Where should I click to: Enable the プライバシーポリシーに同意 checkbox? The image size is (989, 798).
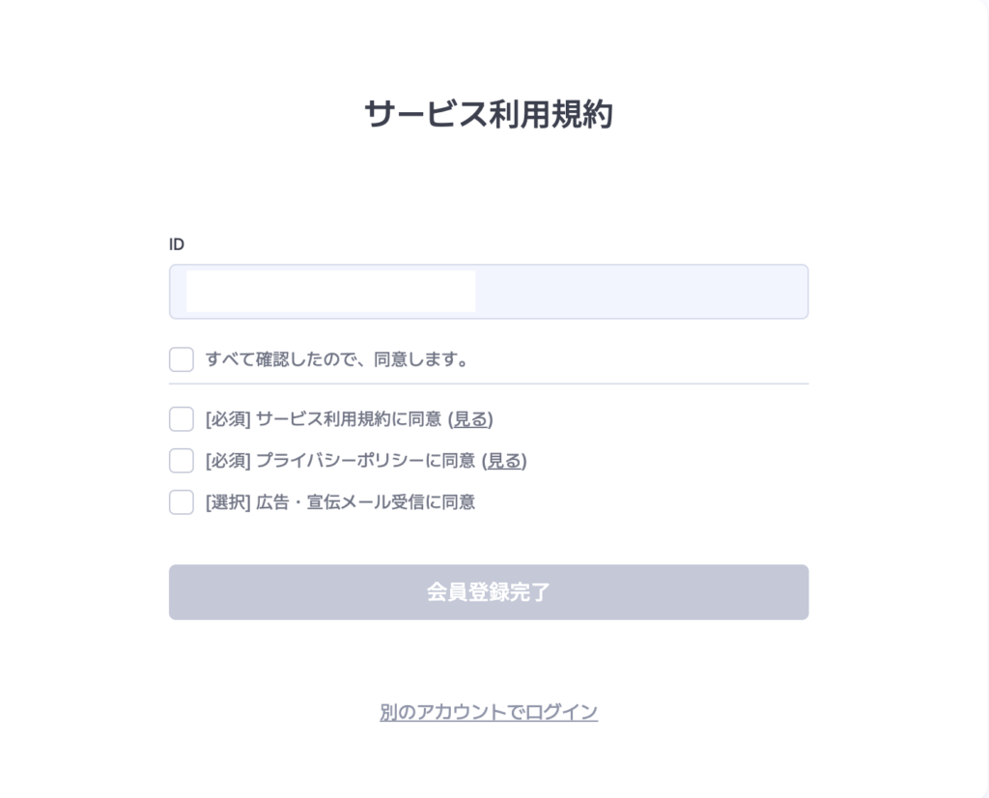click(181, 461)
